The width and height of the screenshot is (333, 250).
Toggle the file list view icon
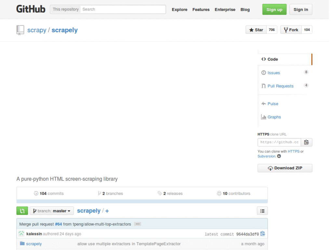tap(262, 211)
